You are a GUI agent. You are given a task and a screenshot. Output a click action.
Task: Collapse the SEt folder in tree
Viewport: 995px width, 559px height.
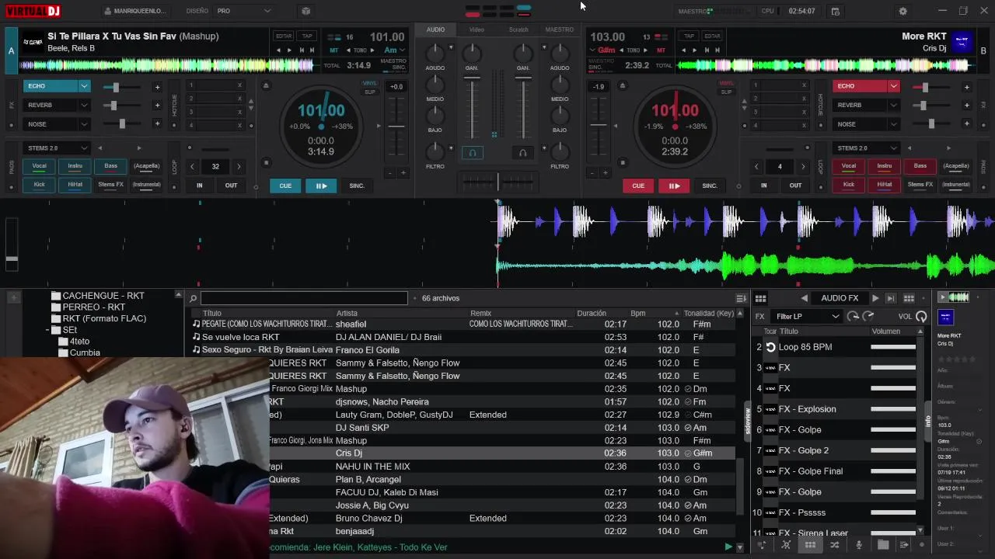(48, 330)
